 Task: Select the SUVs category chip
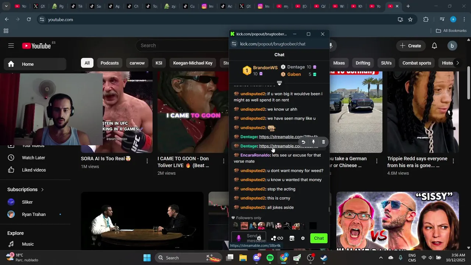pos(386,63)
